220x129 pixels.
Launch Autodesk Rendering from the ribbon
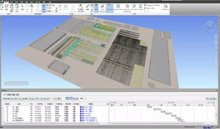click(x=127, y=8)
